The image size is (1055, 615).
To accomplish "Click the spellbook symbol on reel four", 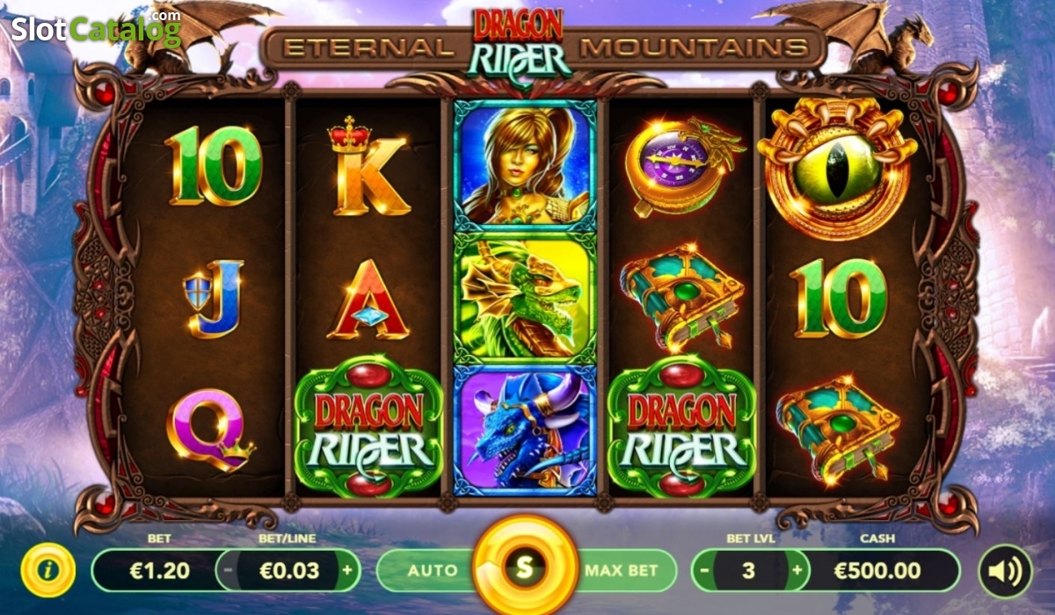I will [680, 299].
